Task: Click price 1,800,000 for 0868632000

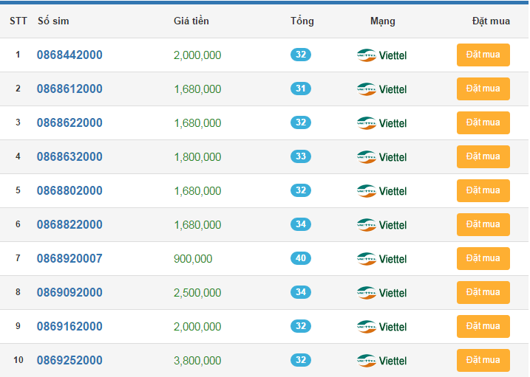Action: (x=197, y=157)
